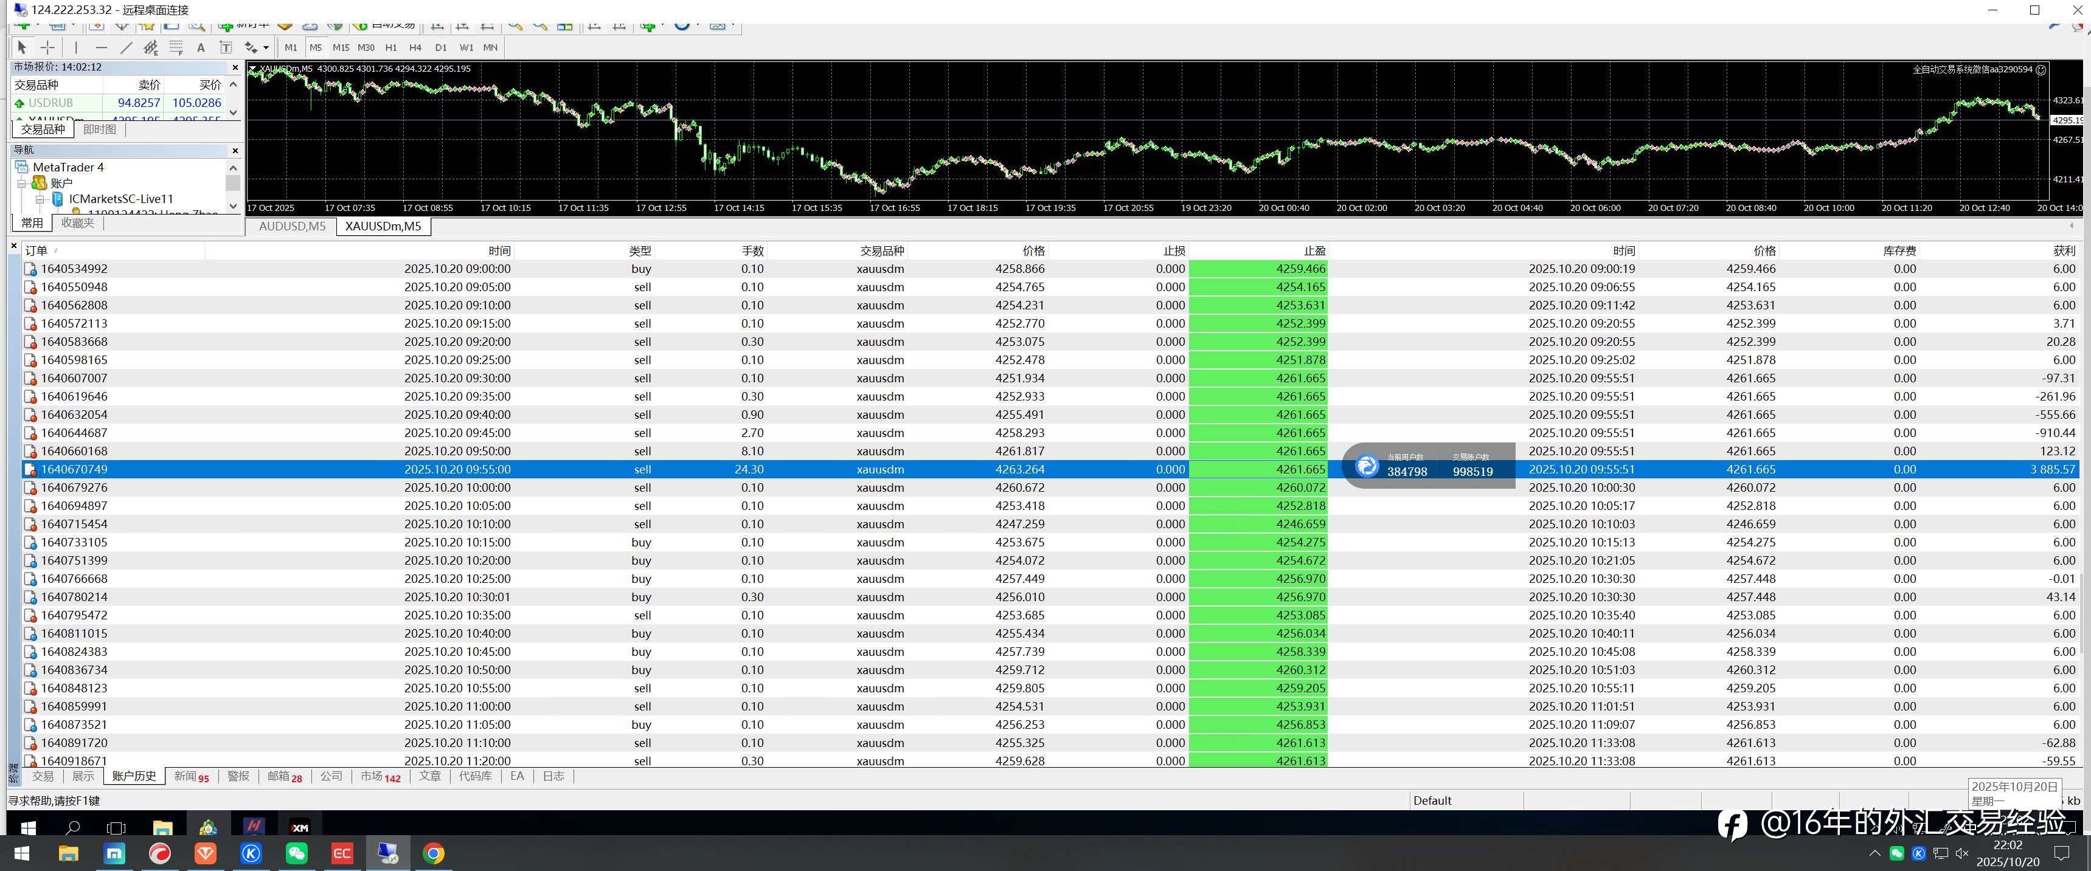Select the crosshair cursor tool
The width and height of the screenshot is (2091, 871).
point(48,48)
